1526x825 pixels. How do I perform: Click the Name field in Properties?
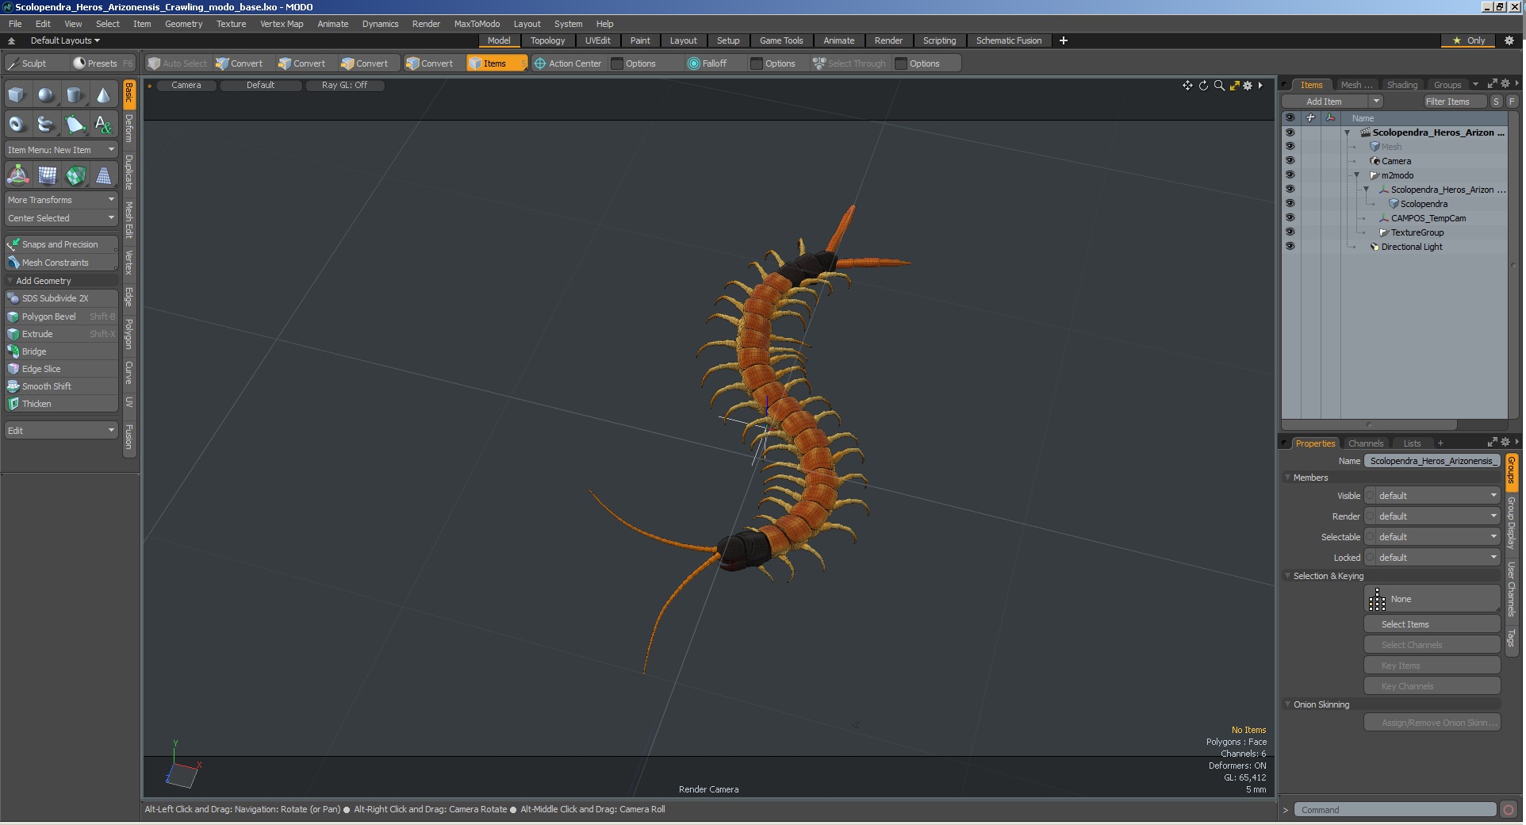1432,461
